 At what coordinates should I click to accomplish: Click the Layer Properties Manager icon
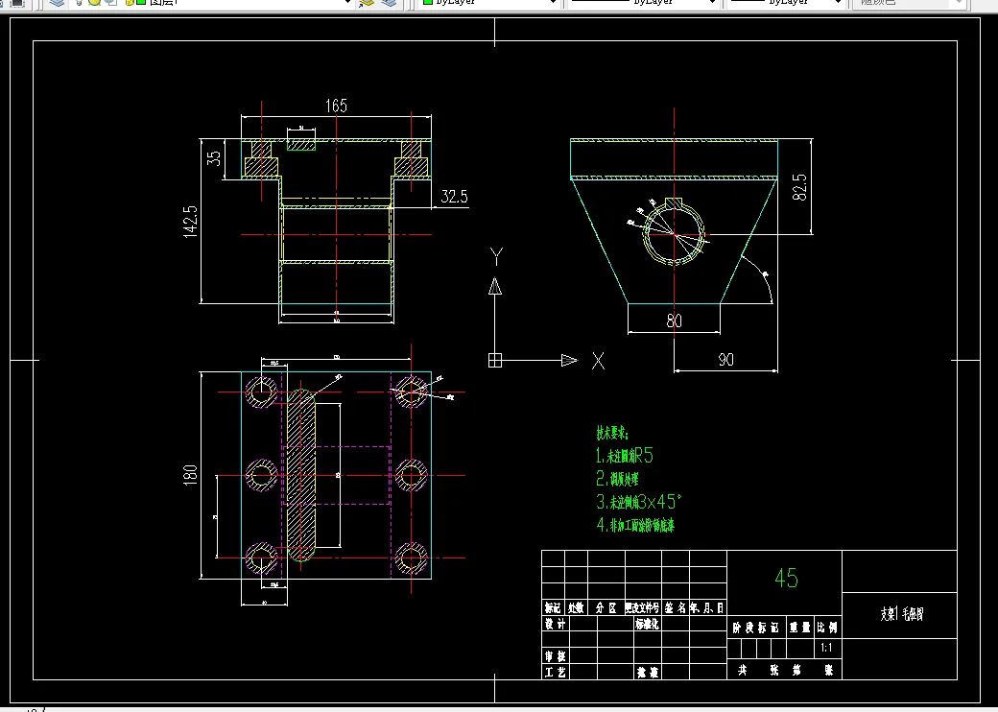[58, 3]
